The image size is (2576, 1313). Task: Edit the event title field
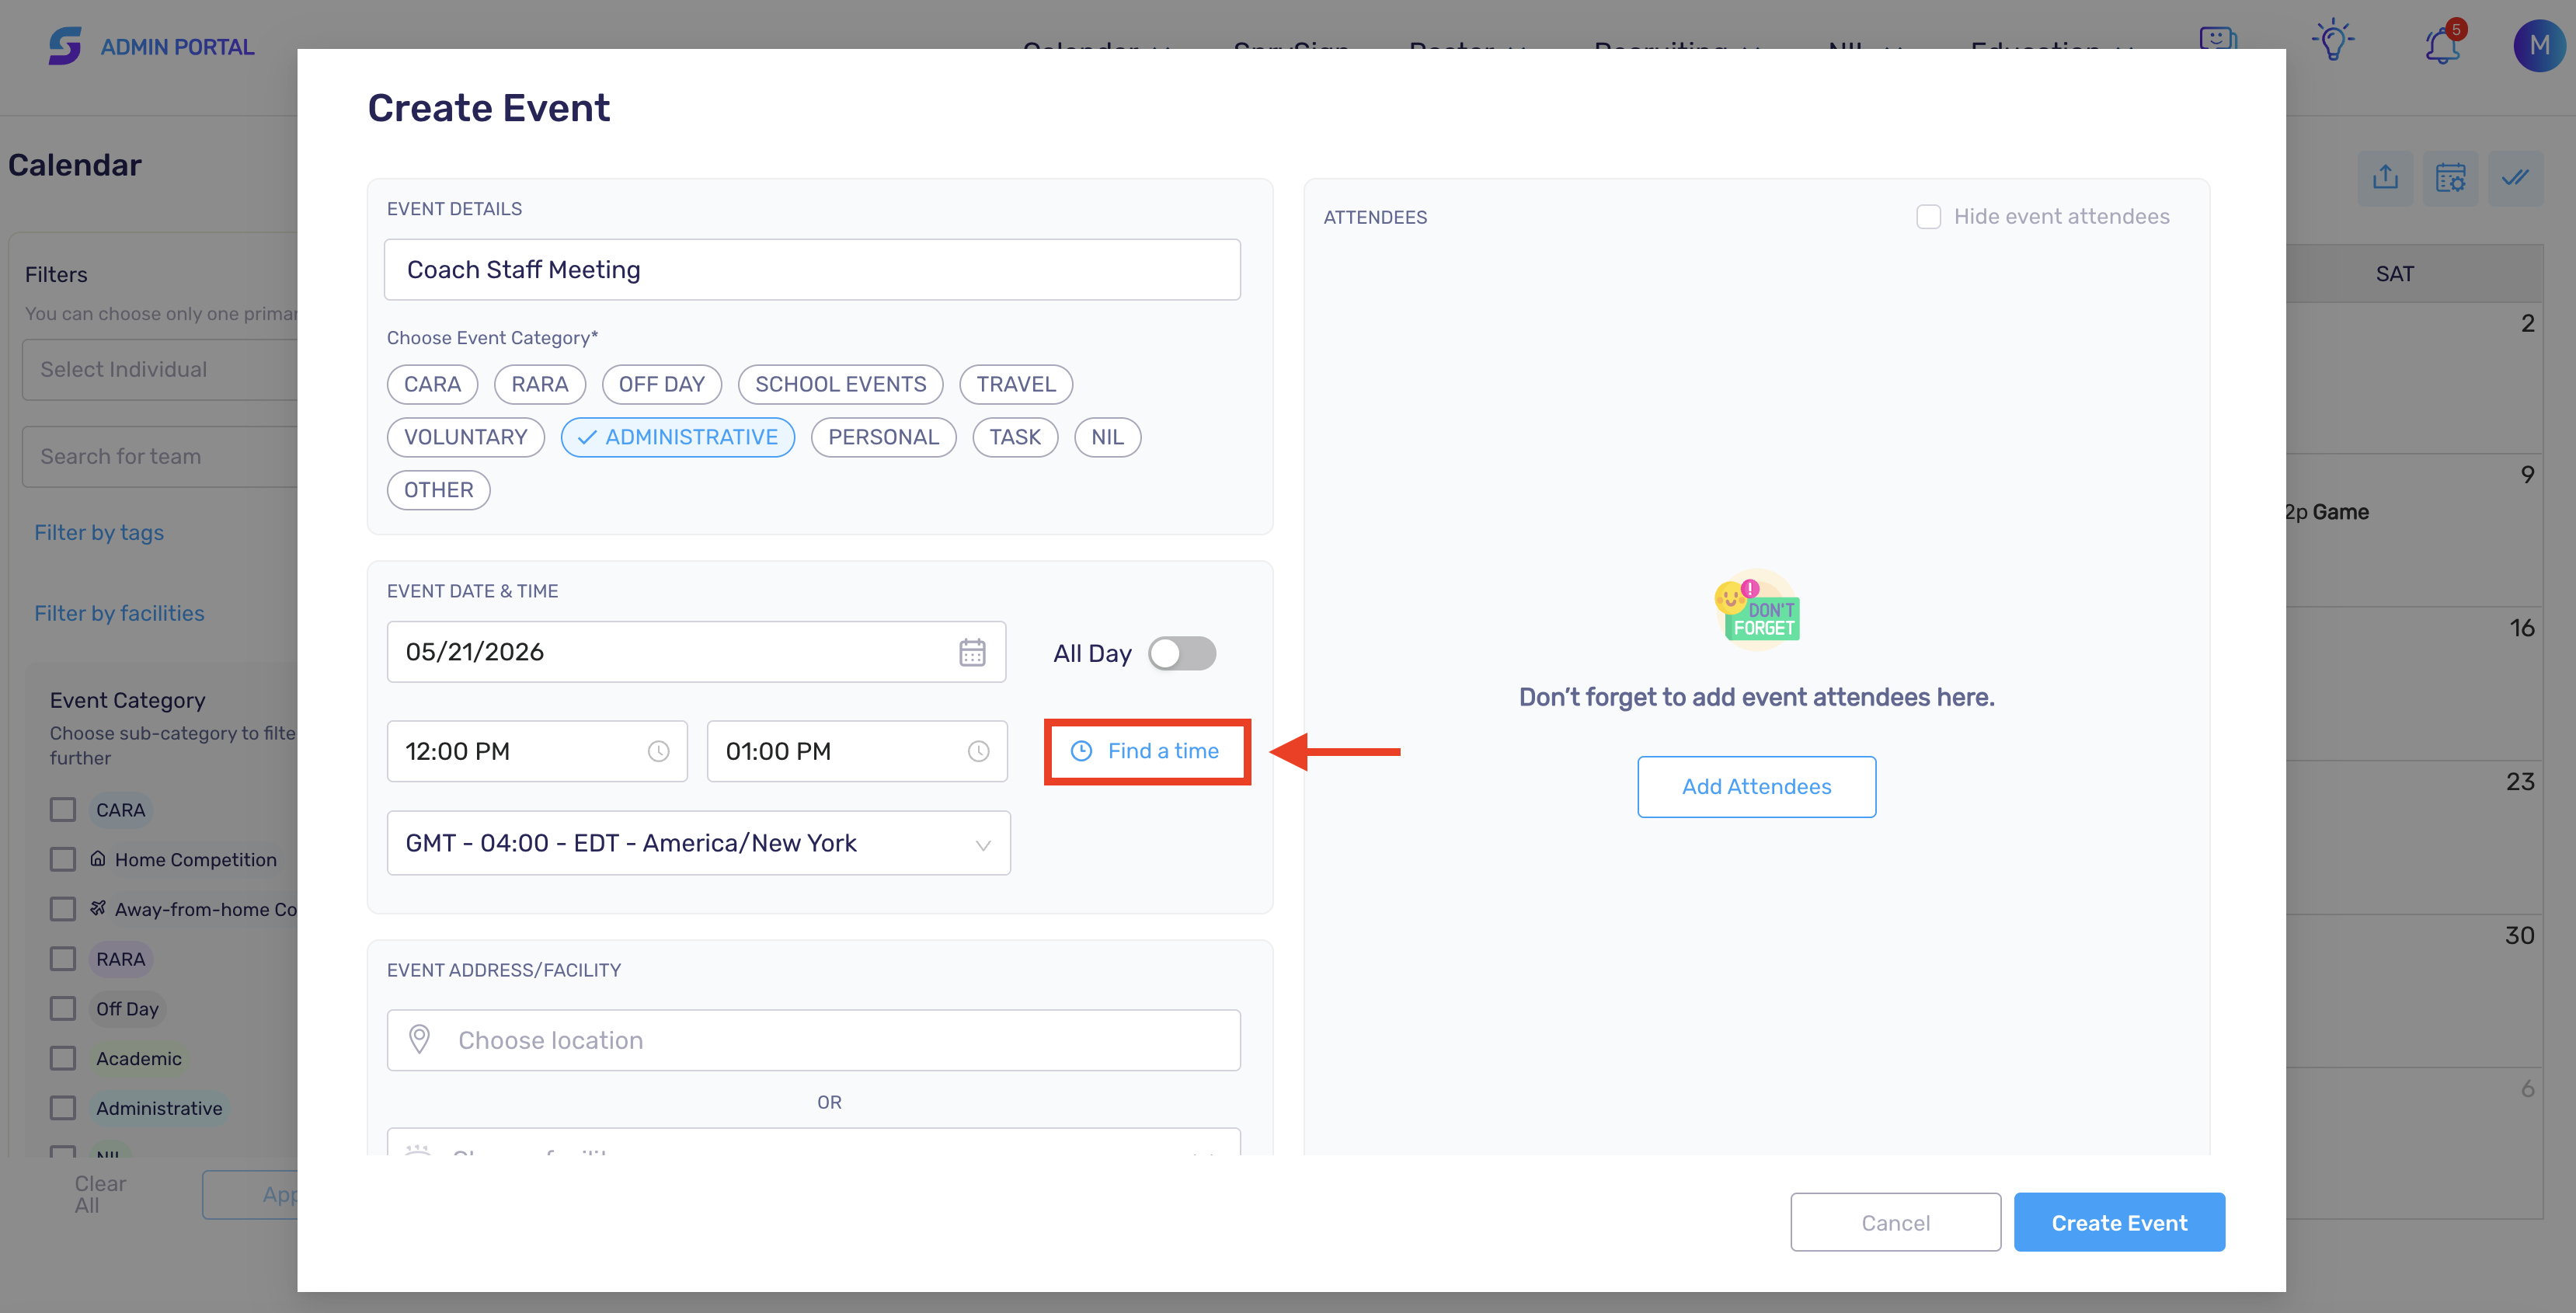coord(812,270)
